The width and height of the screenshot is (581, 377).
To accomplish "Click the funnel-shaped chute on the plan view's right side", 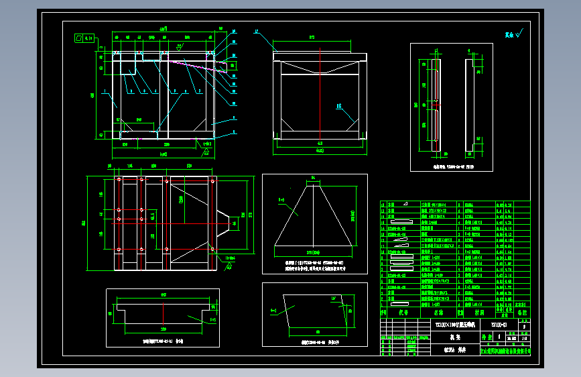I will click(223, 223).
